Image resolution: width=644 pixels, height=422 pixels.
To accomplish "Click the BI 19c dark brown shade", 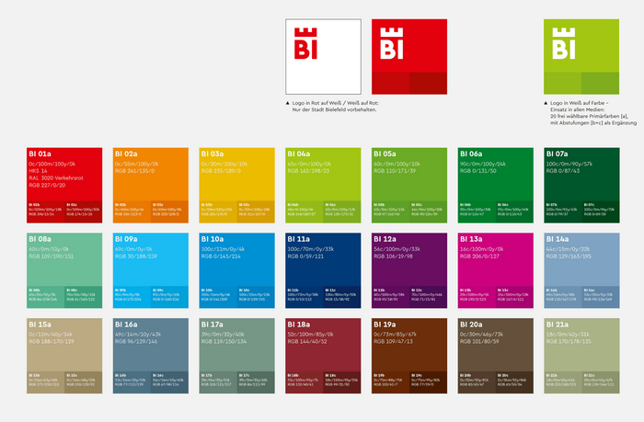I will coord(429,382).
